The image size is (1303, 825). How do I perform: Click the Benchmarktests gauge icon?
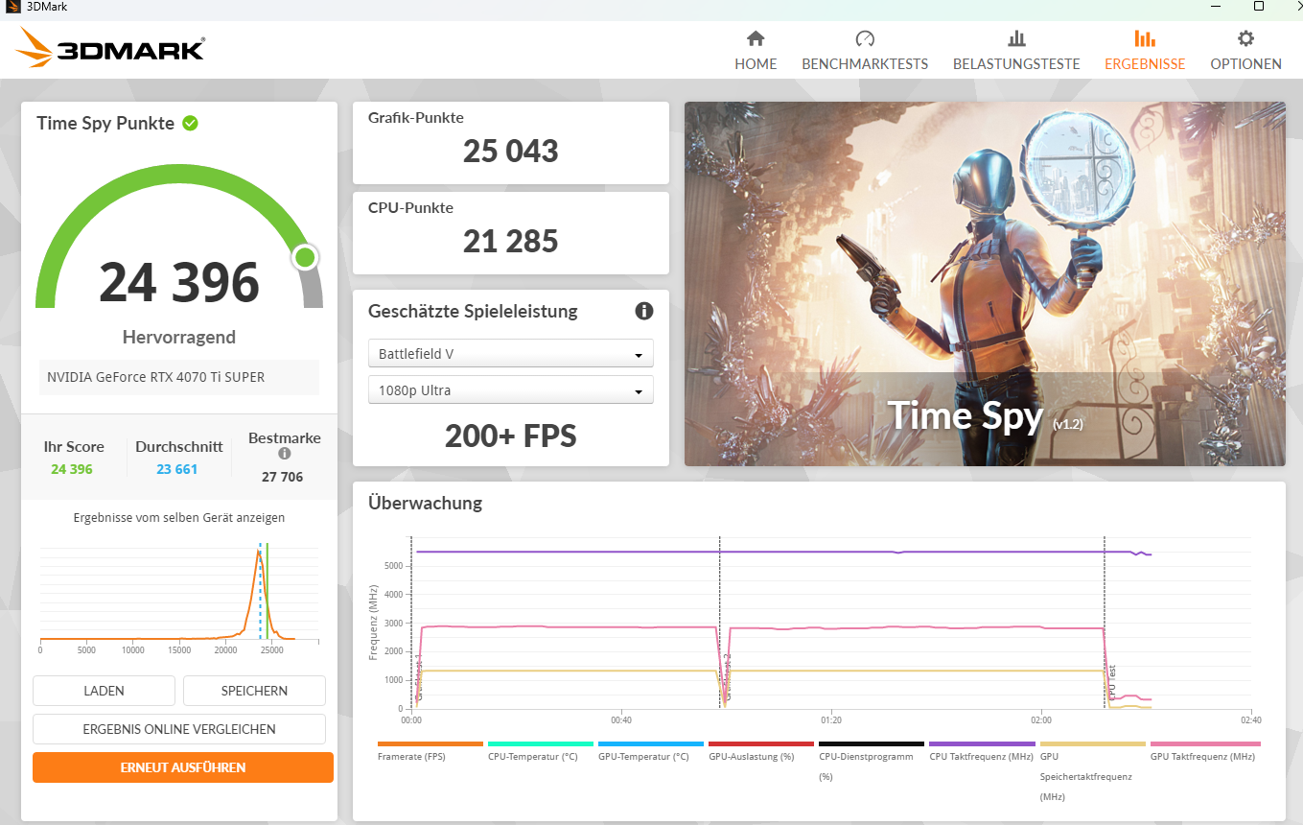(x=865, y=38)
